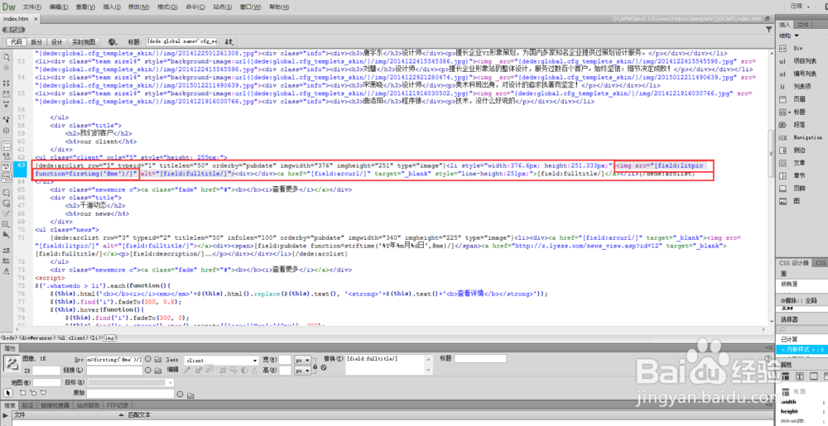828x426 pixels.
Task: Insert 侧边 aside element
Action: coord(802,151)
